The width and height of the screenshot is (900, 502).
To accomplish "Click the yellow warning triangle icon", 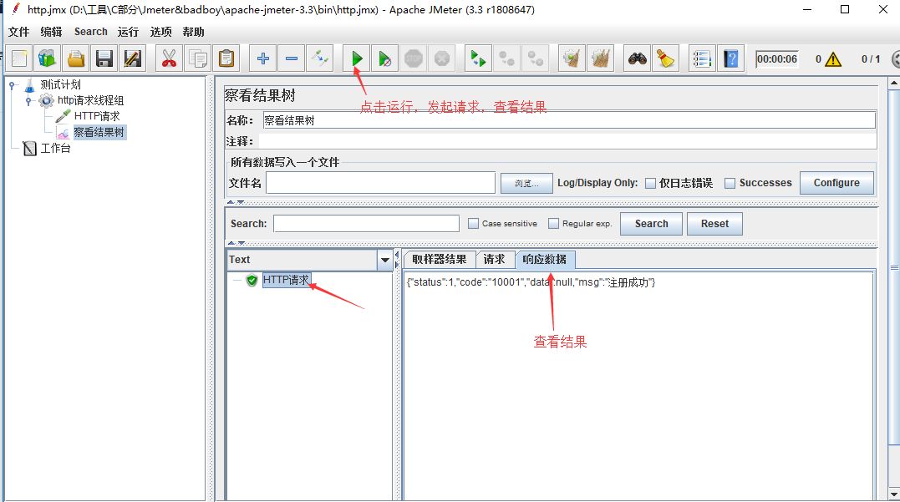I will coord(833,59).
